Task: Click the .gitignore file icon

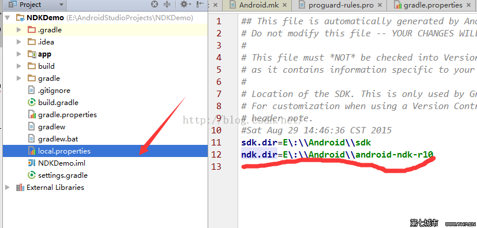Action: pos(31,91)
